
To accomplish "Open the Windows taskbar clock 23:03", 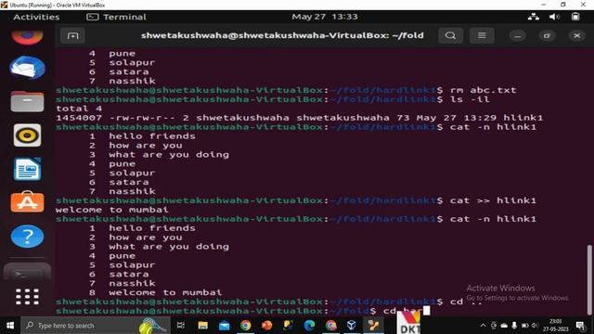I will click(556, 326).
